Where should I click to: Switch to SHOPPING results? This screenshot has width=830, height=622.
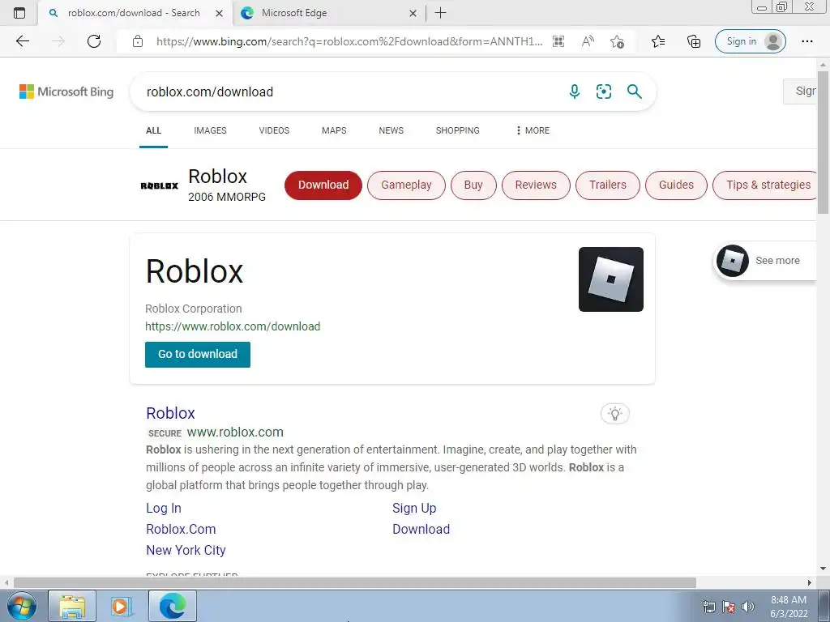tap(458, 130)
